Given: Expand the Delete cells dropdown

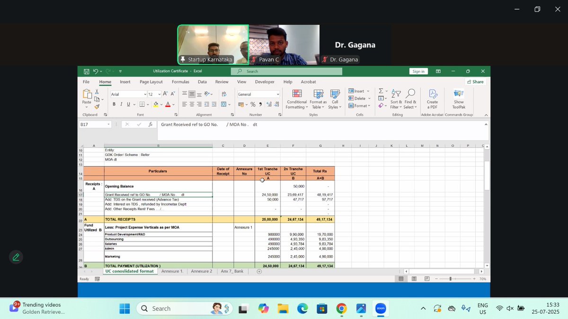Looking at the screenshot, I should click(369, 98).
